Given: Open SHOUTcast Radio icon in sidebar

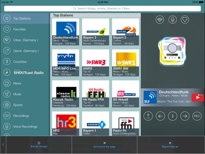Looking at the screenshot, I should point(7,73).
